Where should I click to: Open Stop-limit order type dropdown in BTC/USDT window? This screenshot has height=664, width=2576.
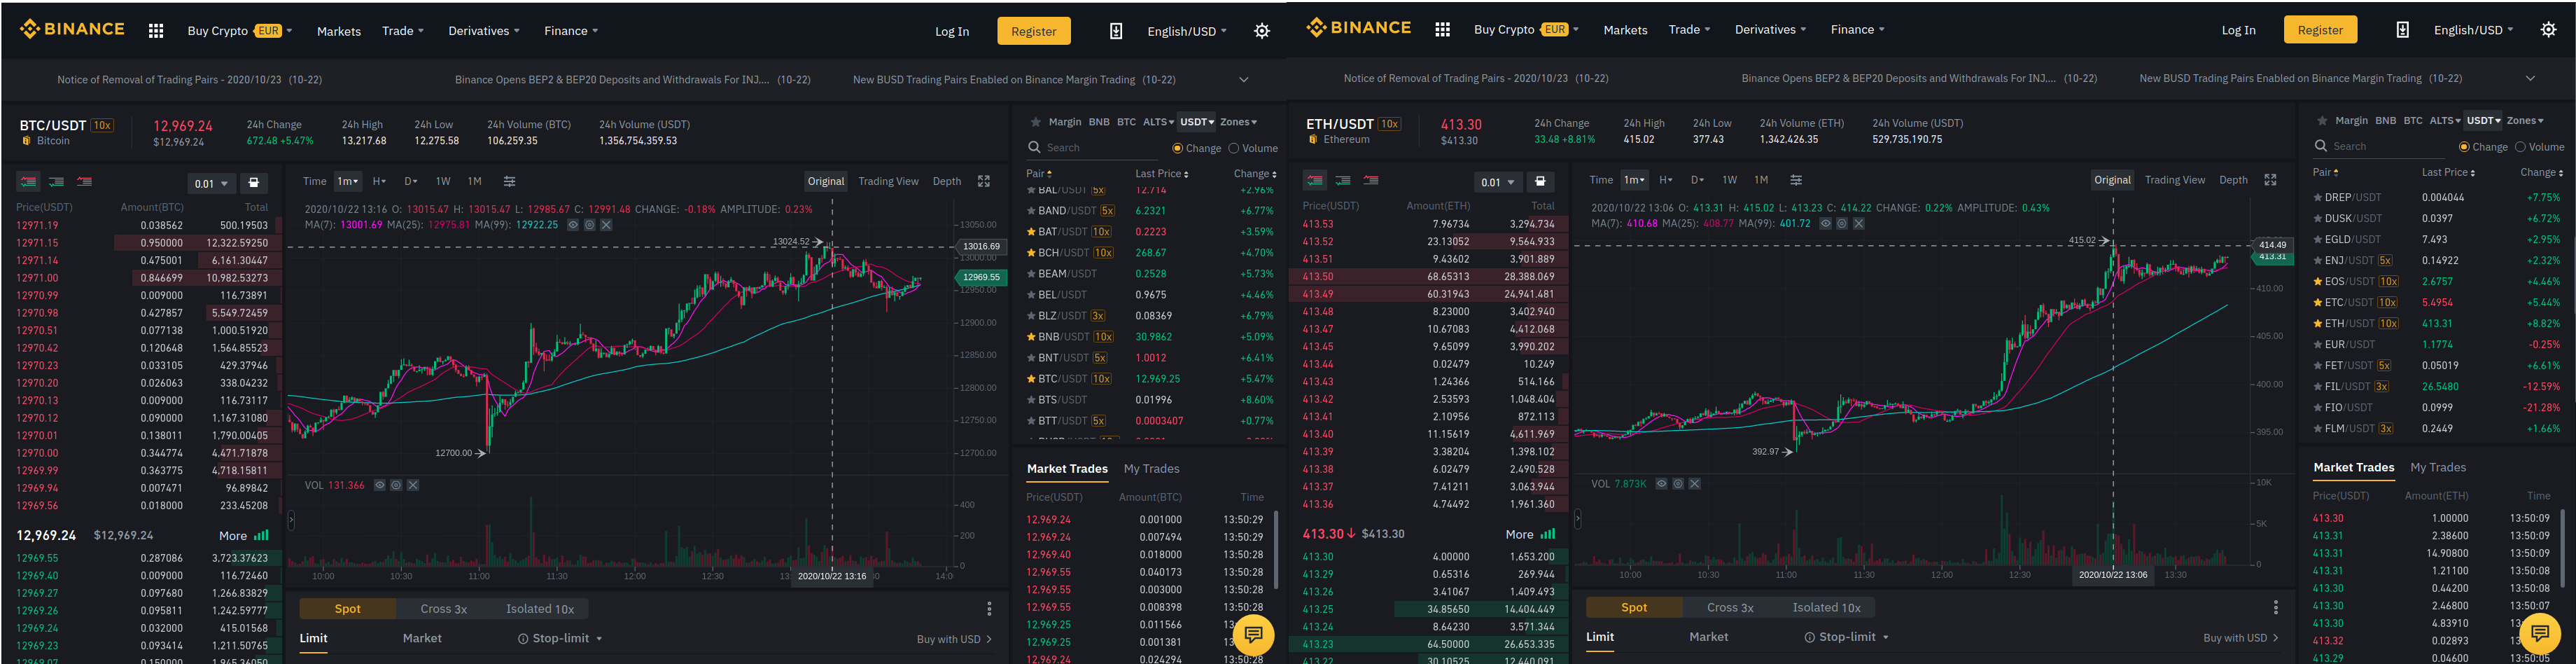(560, 639)
